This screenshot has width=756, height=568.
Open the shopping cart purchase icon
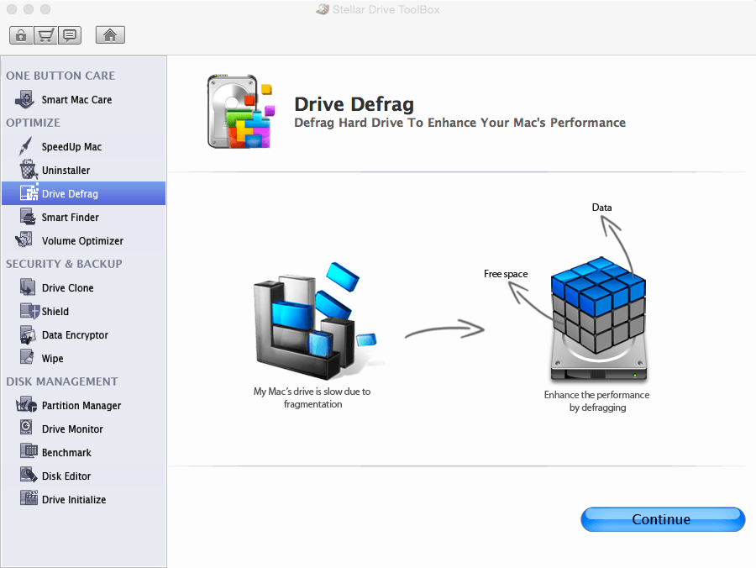[x=45, y=35]
